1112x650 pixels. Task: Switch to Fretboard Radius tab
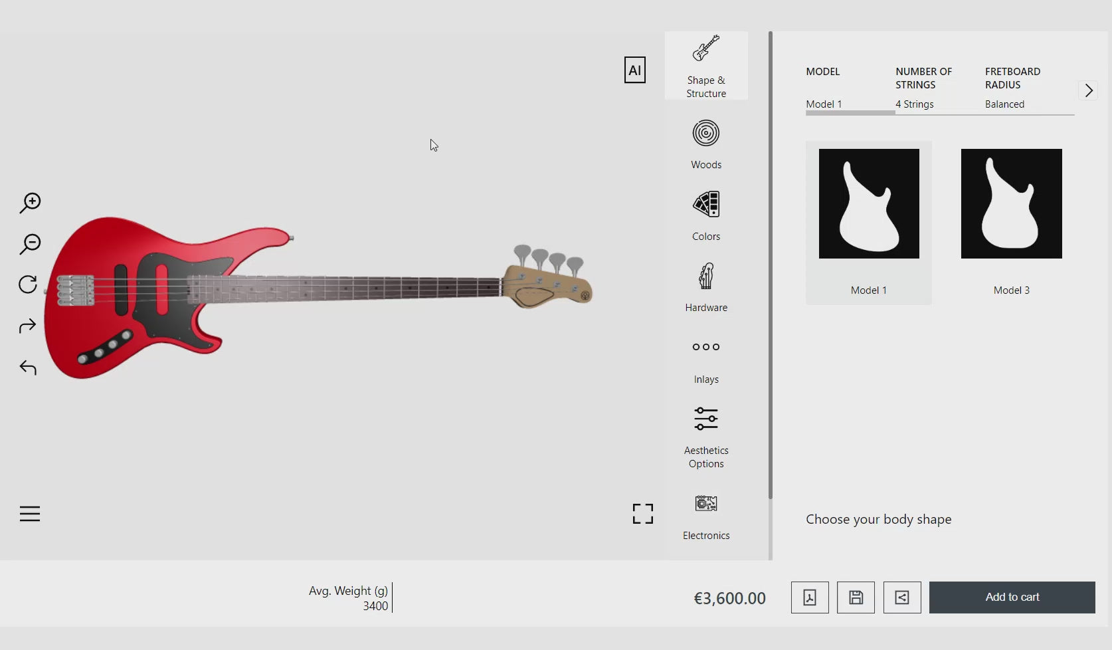1012,87
